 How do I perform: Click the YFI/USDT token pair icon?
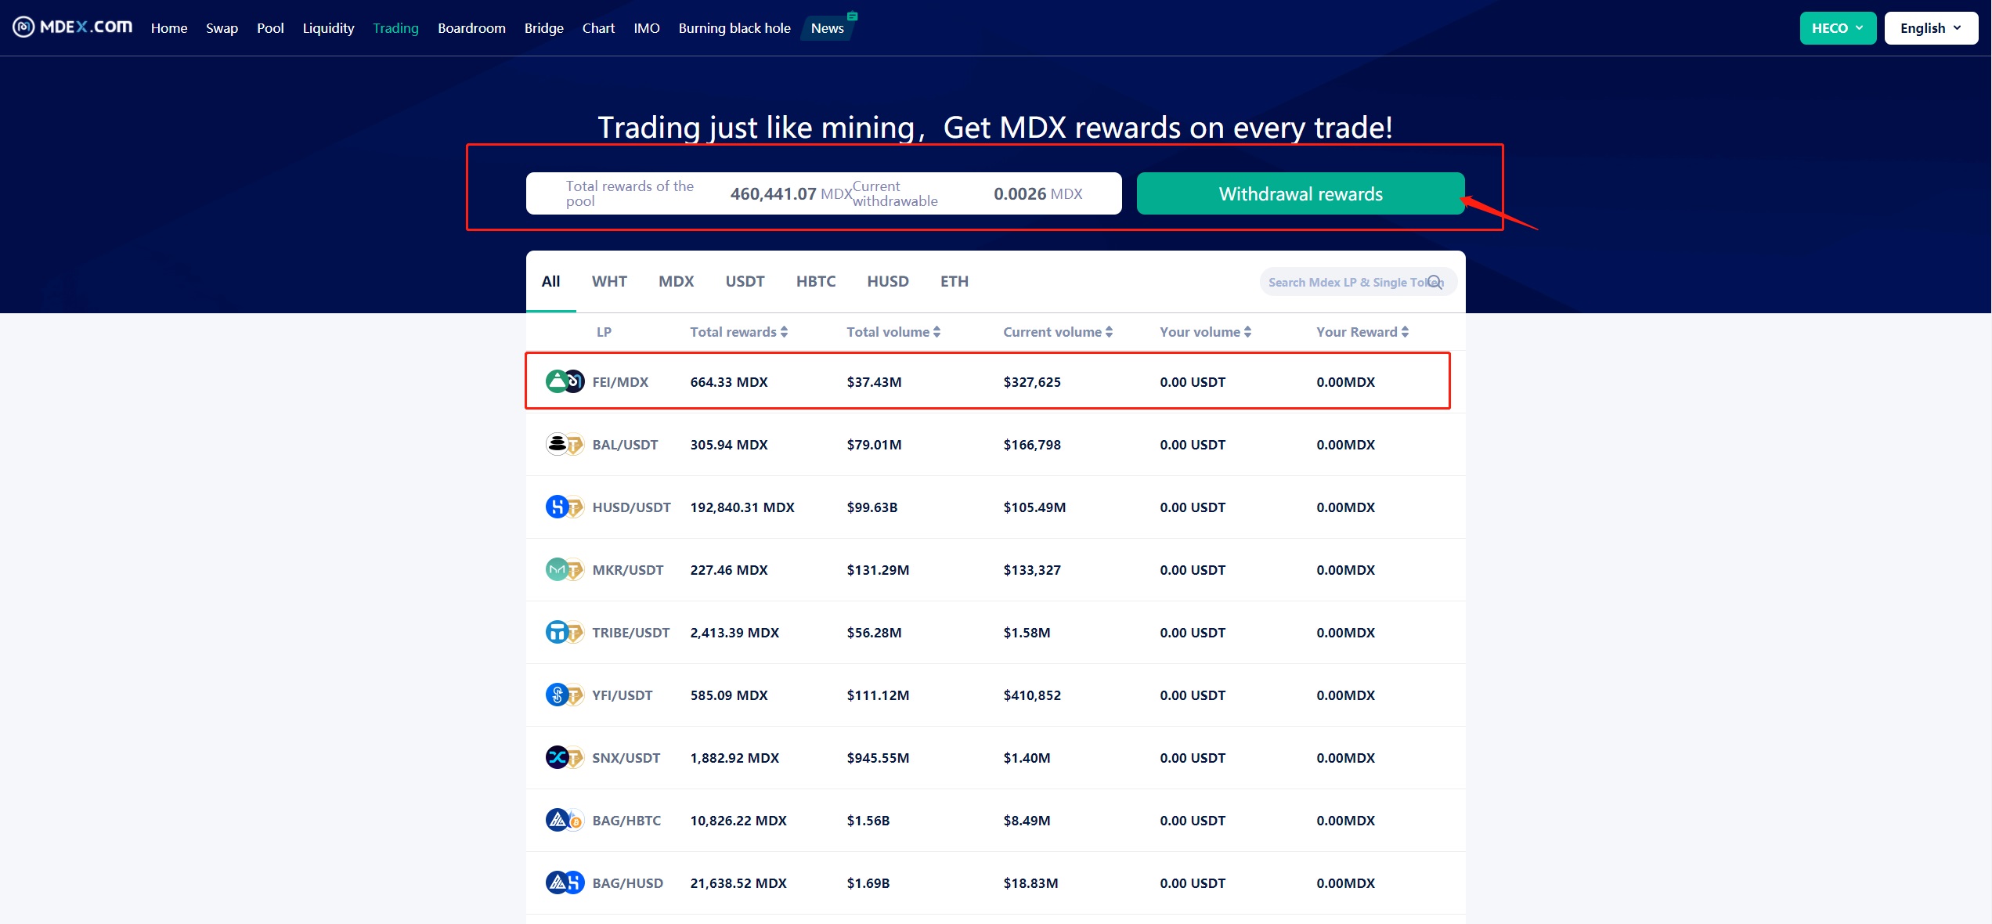tap(565, 695)
